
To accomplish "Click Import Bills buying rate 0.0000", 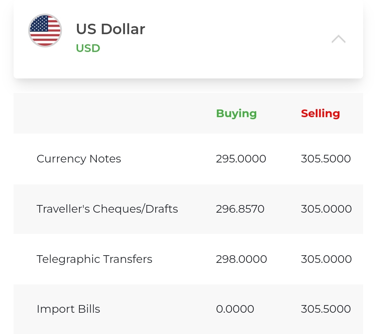I will [x=235, y=309].
